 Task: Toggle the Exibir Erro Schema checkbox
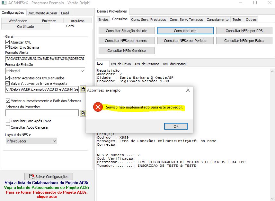point(7,47)
